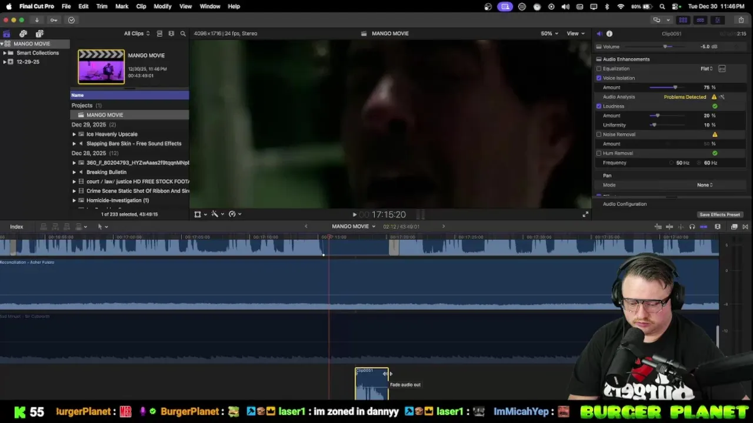Open the Transform tool menu in viewer

(x=200, y=214)
